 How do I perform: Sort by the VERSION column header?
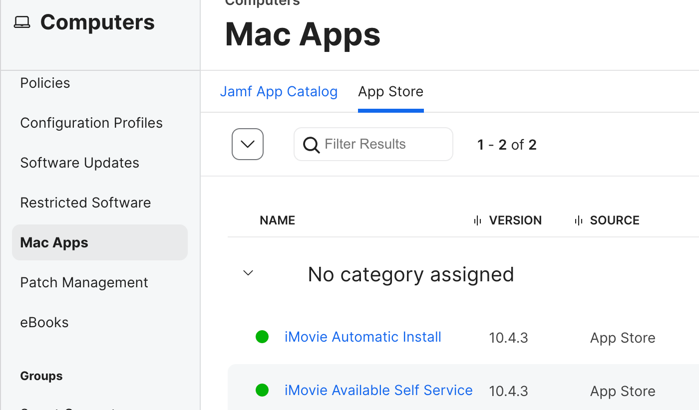point(515,220)
